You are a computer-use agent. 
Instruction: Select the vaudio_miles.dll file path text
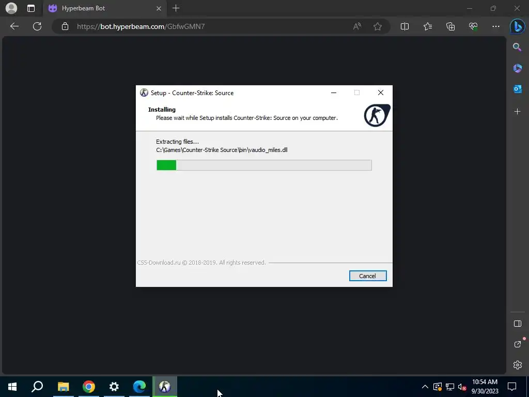tap(222, 150)
